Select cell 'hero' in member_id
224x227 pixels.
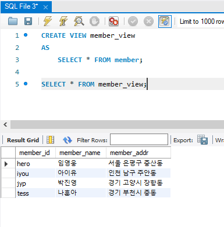click(35, 164)
